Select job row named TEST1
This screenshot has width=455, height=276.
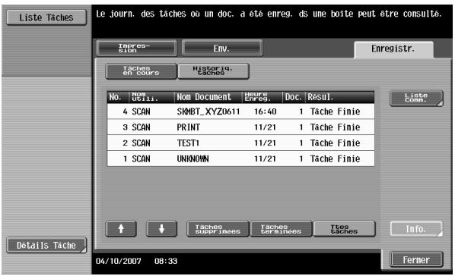click(240, 143)
